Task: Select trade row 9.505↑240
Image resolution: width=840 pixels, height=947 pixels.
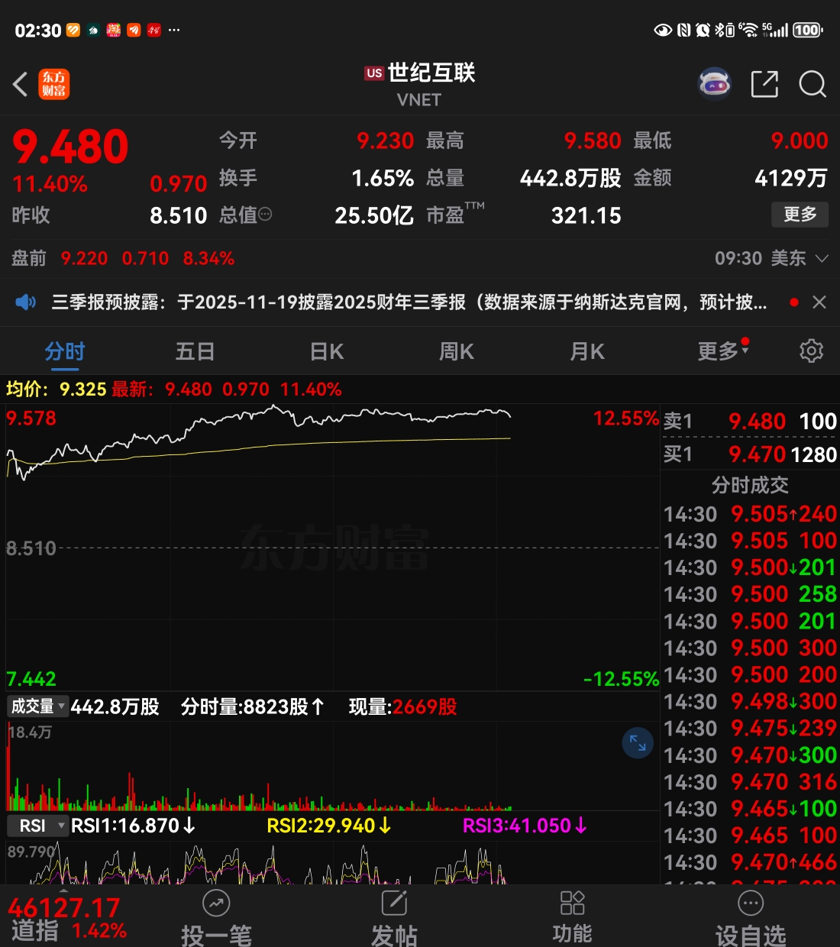Action: point(750,514)
